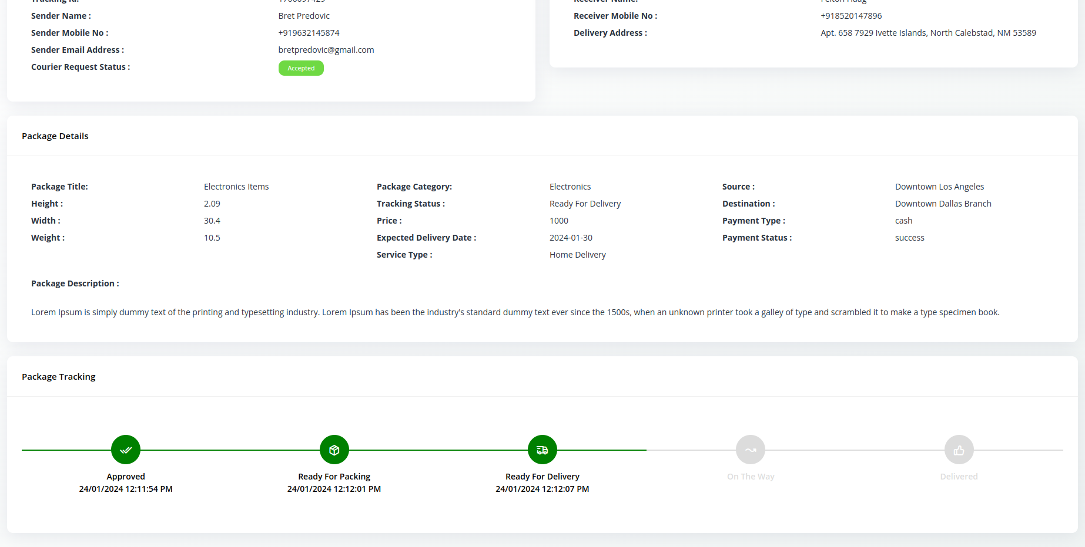Click the Ready For Delivery timestamp text
1085x547 pixels.
(542, 489)
